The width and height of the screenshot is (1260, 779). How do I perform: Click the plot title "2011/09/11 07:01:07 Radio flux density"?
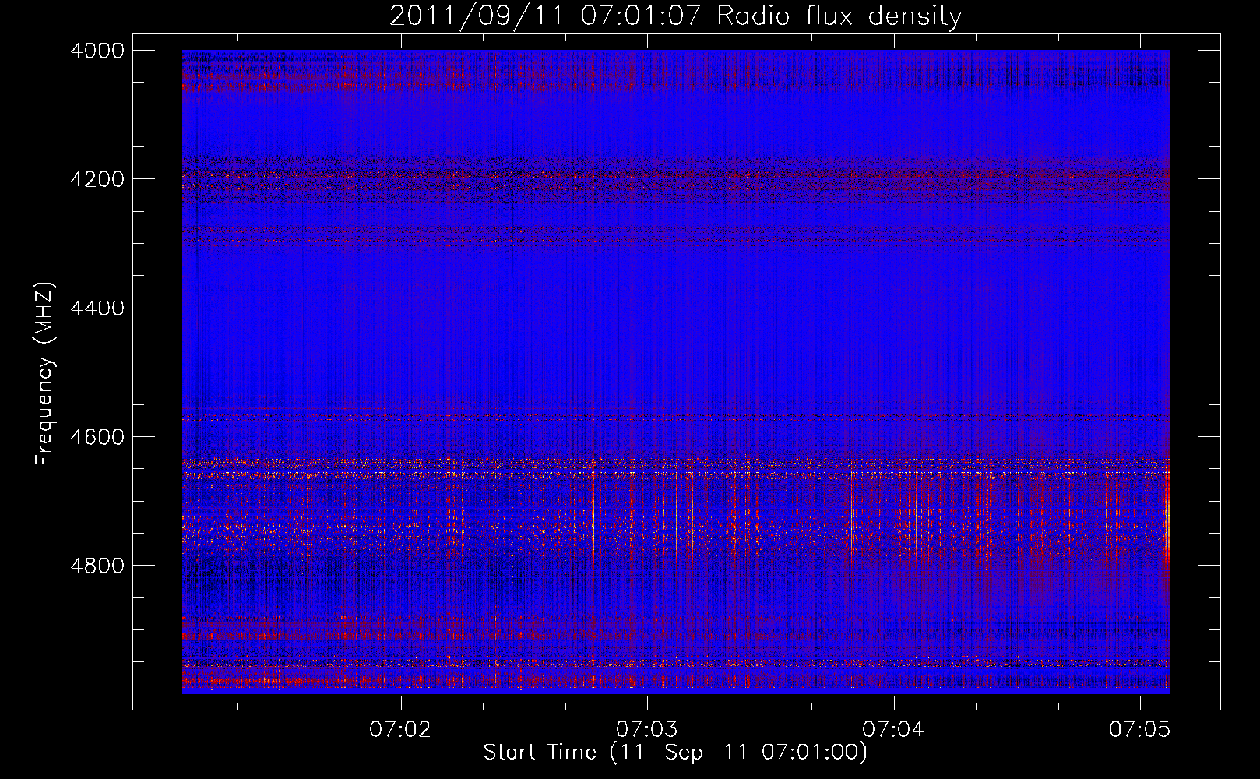coord(676,16)
